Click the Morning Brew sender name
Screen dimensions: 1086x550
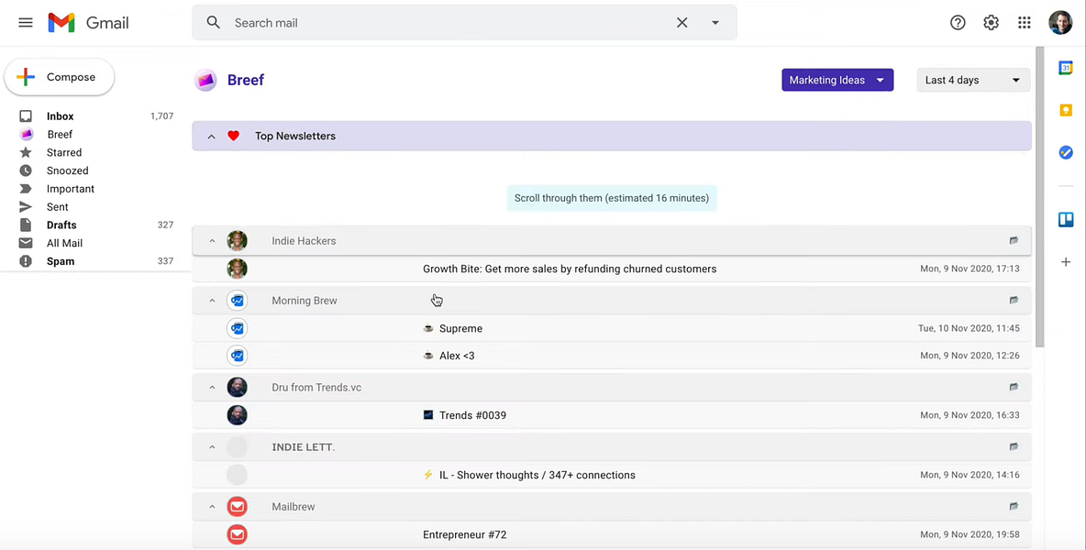pyautogui.click(x=304, y=301)
